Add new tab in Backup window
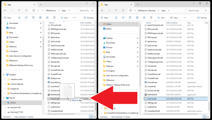Viewport: 212px width, 120px height. click(137, 4)
